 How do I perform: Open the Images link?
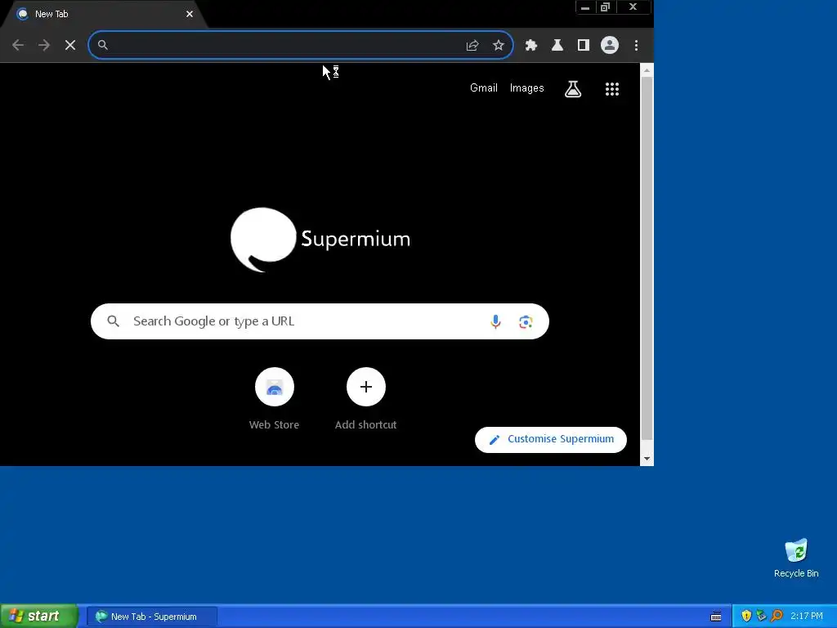pyautogui.click(x=526, y=87)
